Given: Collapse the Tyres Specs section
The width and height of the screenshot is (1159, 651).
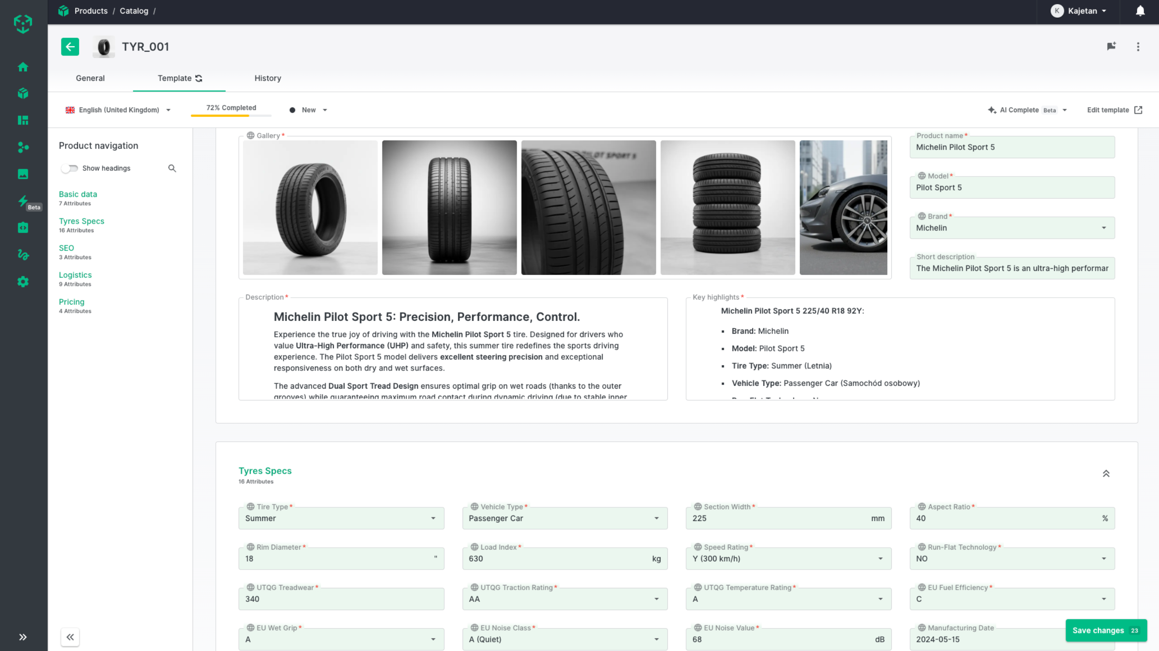Looking at the screenshot, I should point(1106,474).
